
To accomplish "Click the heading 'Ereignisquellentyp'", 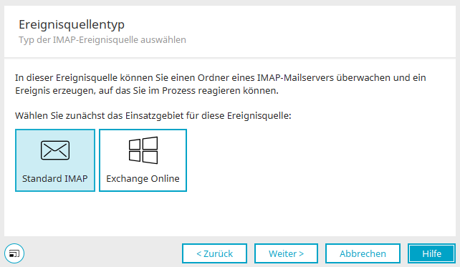I will click(x=72, y=24).
